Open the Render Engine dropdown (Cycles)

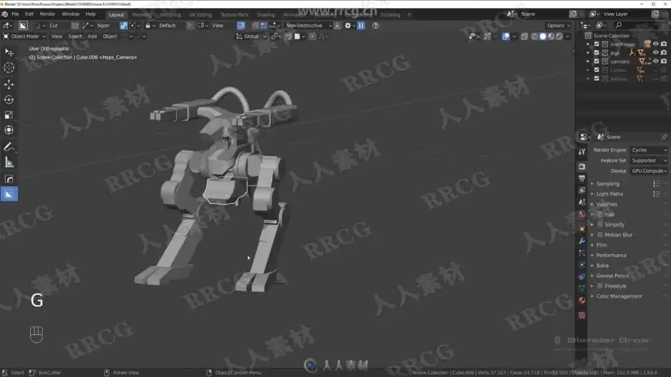tap(649, 150)
